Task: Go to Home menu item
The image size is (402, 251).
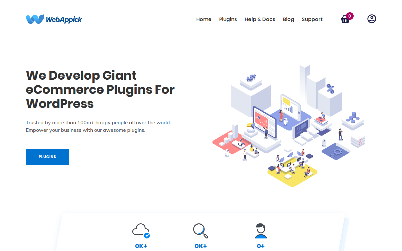Action: coord(204,19)
